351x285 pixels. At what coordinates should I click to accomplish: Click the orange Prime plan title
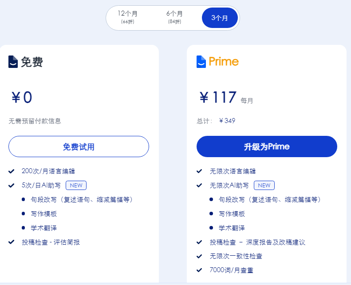pos(224,61)
